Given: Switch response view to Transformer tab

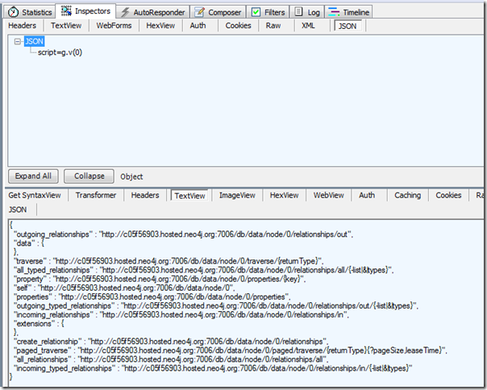Looking at the screenshot, I should point(96,195).
